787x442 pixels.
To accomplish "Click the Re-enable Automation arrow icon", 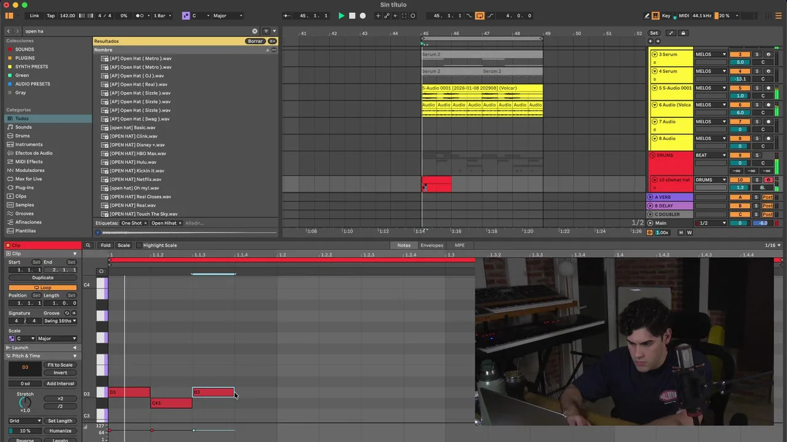I will 395,15.
